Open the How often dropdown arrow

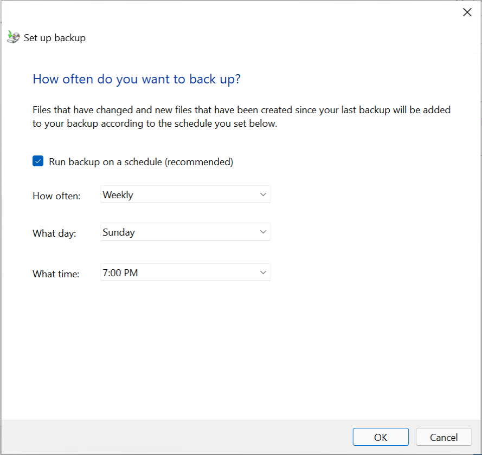[x=263, y=194]
